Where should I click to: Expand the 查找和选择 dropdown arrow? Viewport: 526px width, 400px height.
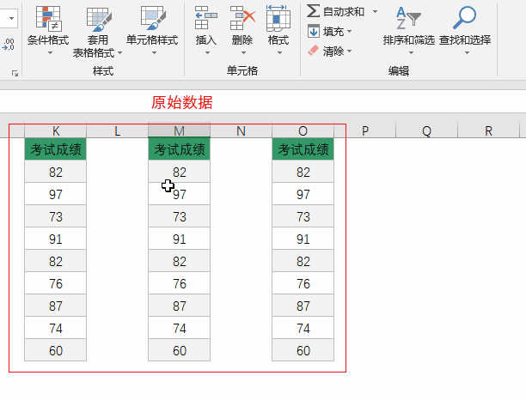(x=467, y=53)
